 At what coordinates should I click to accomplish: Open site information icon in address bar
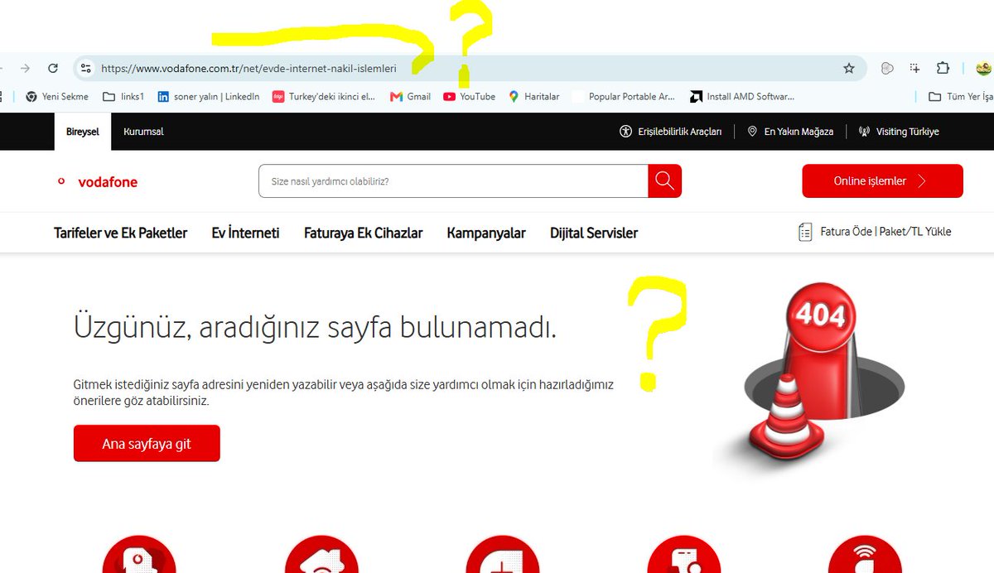[86, 69]
